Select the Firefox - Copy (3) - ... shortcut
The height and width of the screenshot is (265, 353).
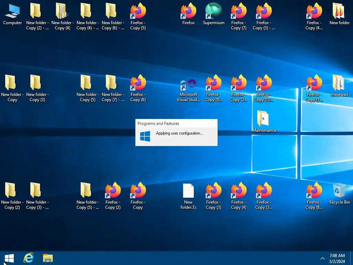264,17
